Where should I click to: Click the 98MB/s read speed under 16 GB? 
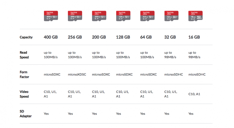point(194,55)
